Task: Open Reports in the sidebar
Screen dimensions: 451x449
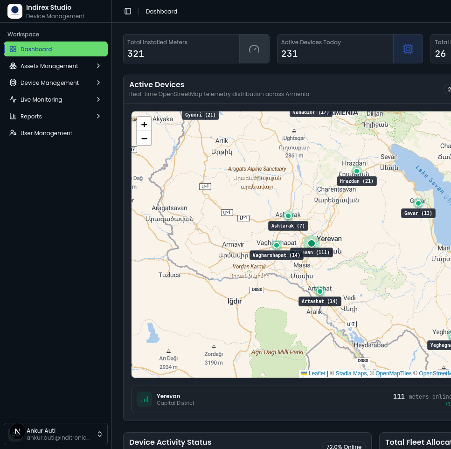Action: point(56,116)
